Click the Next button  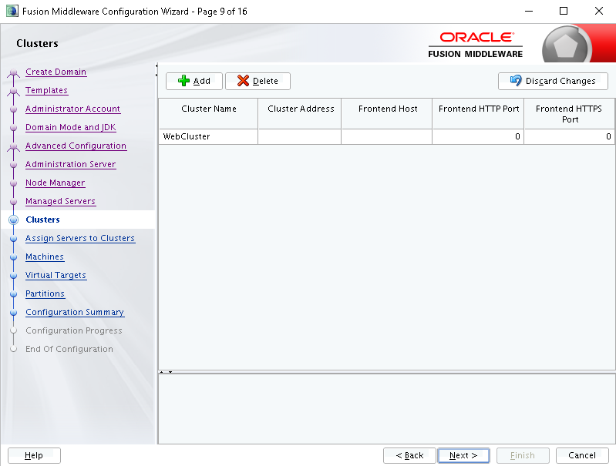pos(463,455)
